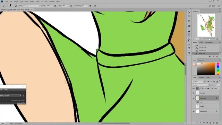
Task: Click the Navigator zoom out button
Action: pyautogui.click(x=200, y=39)
